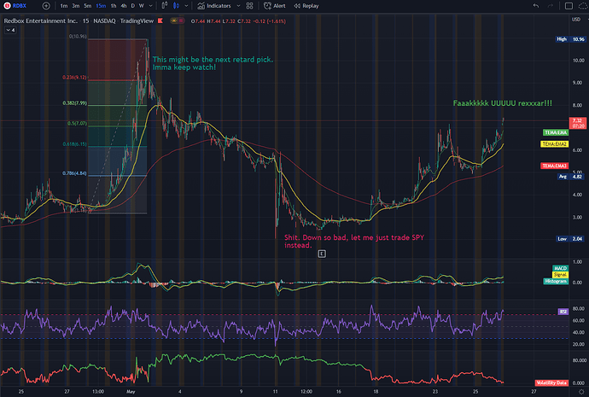Expand favorite indicators dropdown arrow

[238, 6]
